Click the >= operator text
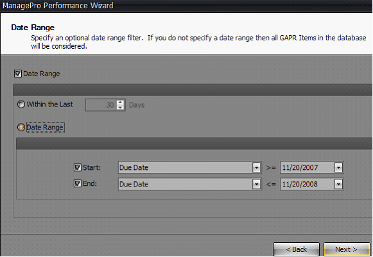Viewport: 373px width, 257px height. [x=271, y=168]
